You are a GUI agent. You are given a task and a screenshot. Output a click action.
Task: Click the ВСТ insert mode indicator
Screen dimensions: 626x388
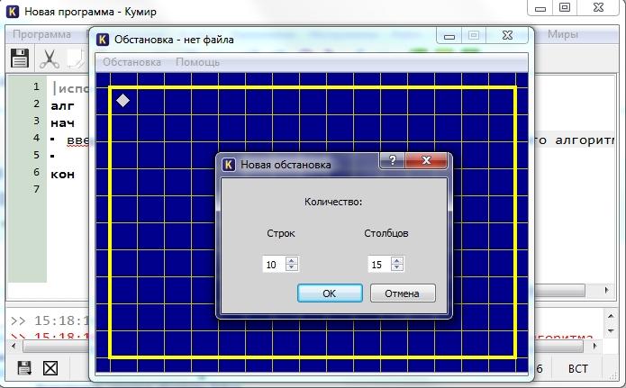coord(577,368)
